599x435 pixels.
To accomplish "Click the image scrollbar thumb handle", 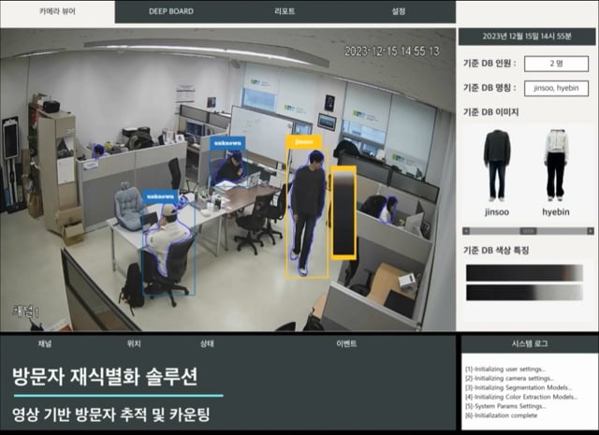I will coord(528,231).
